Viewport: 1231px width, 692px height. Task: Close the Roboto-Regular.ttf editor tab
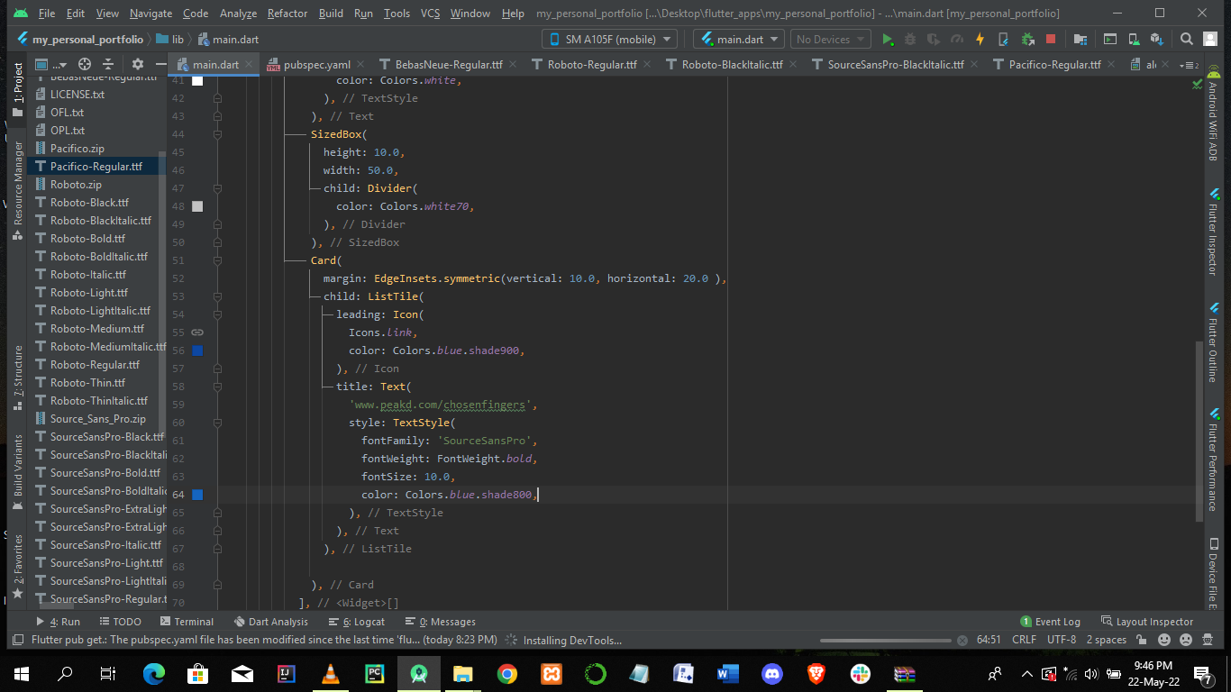point(646,65)
